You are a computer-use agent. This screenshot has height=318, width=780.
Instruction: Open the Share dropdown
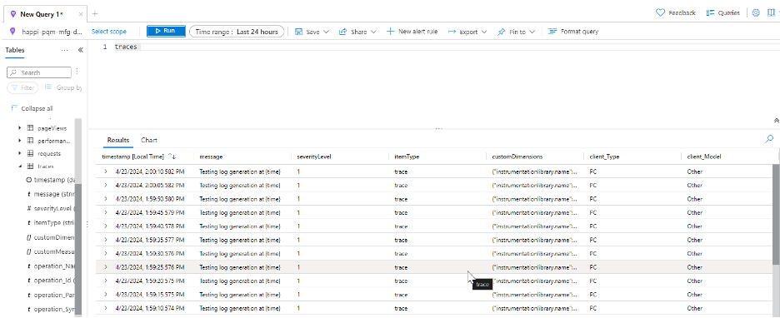357,32
